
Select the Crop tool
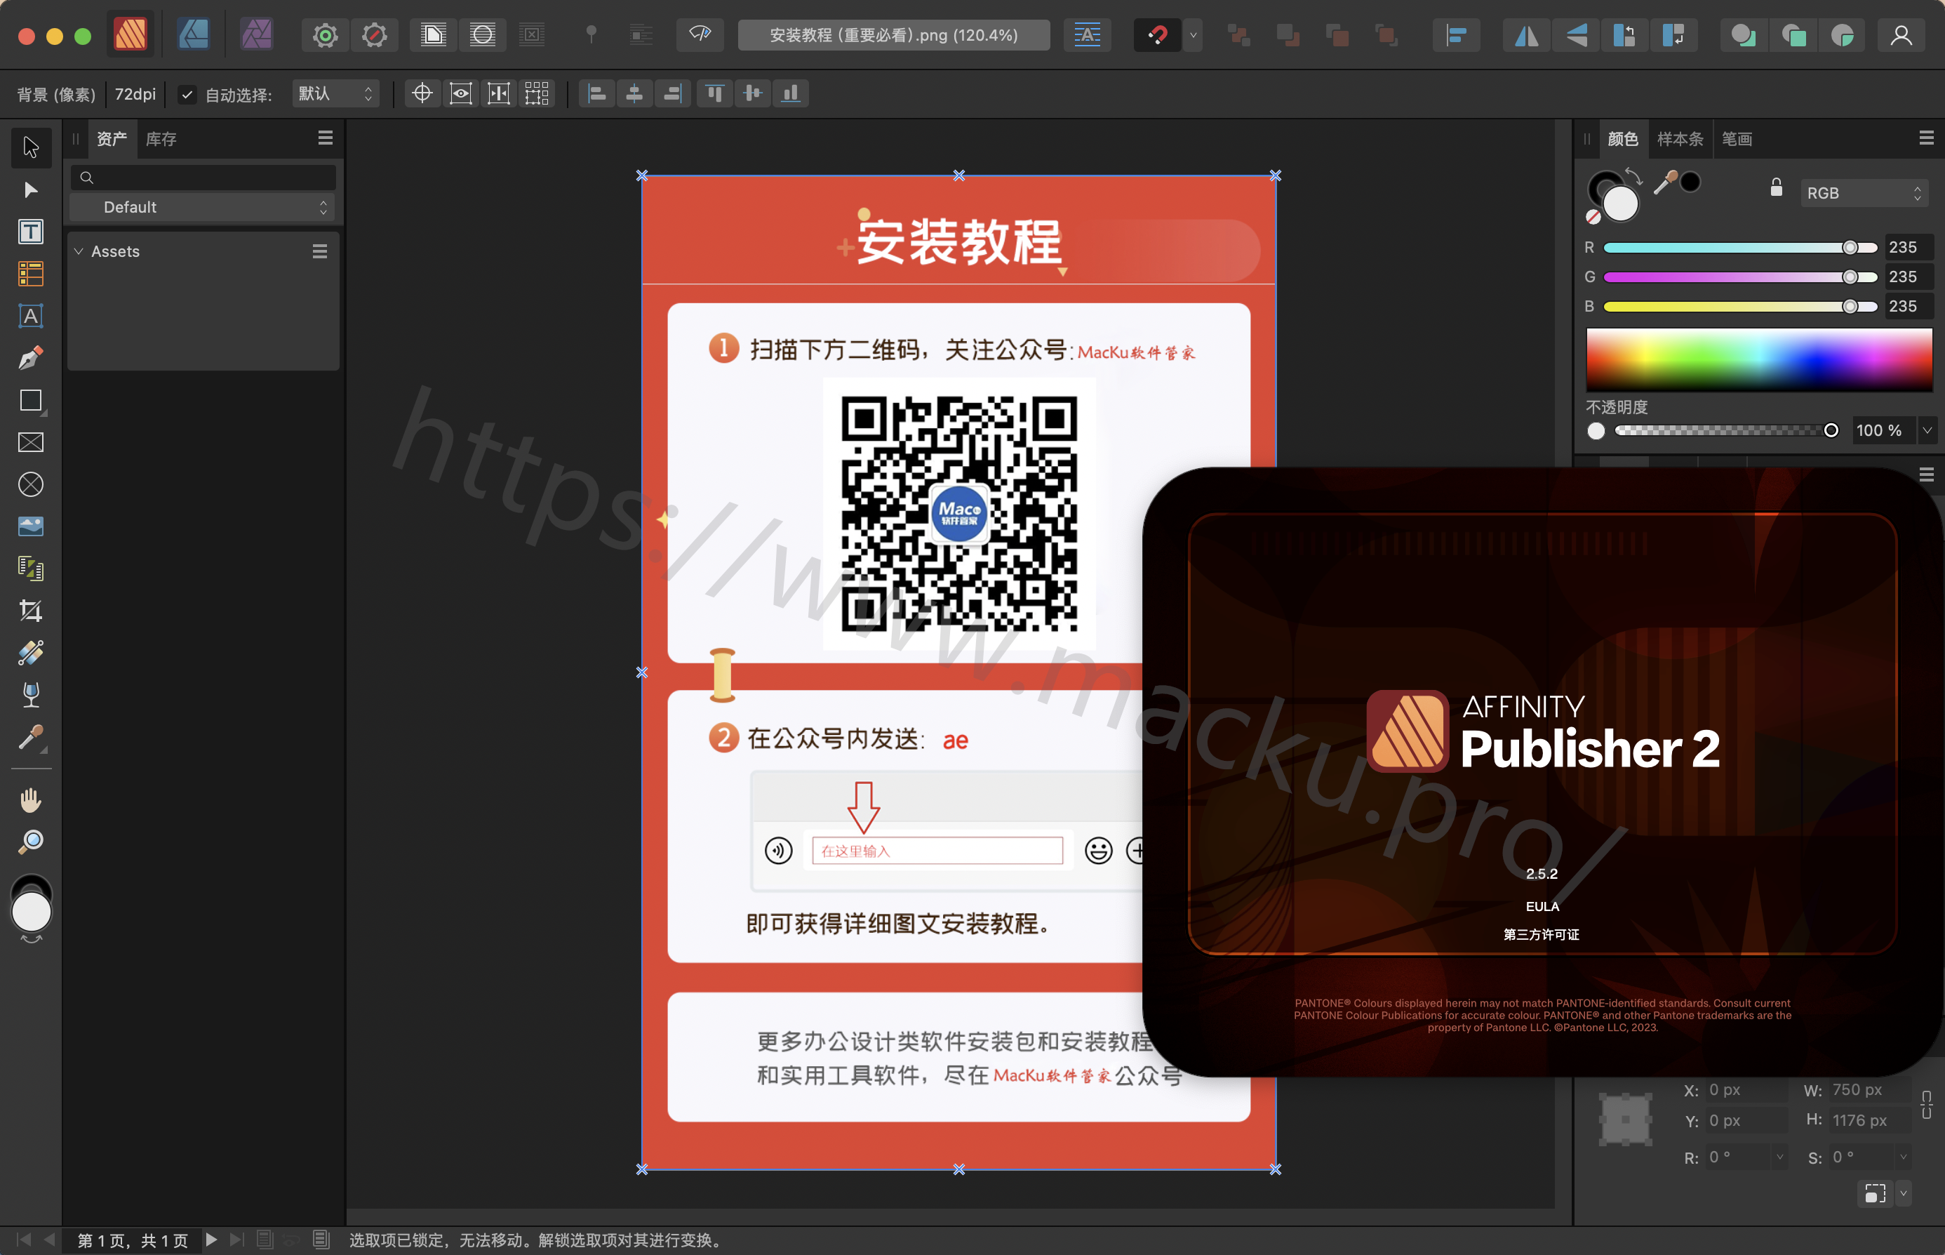pos(31,611)
